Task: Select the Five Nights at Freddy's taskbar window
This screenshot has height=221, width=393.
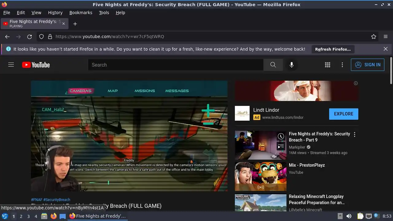Action: [97, 216]
